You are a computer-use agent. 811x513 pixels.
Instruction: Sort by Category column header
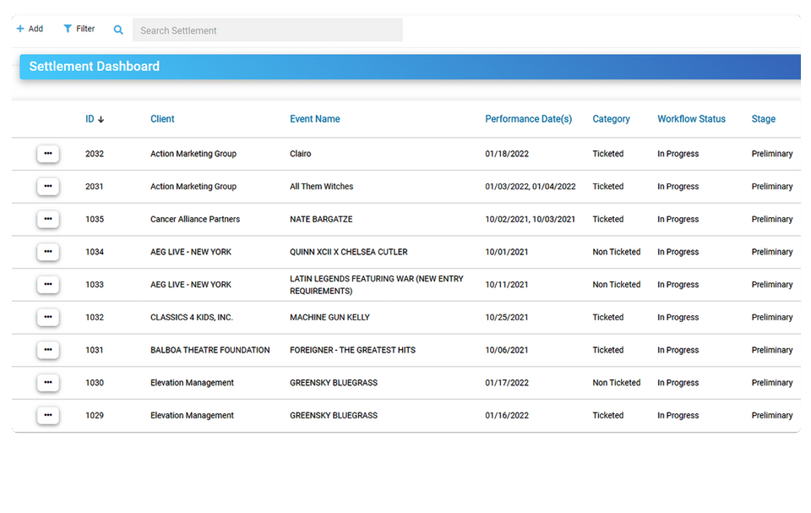(x=612, y=119)
